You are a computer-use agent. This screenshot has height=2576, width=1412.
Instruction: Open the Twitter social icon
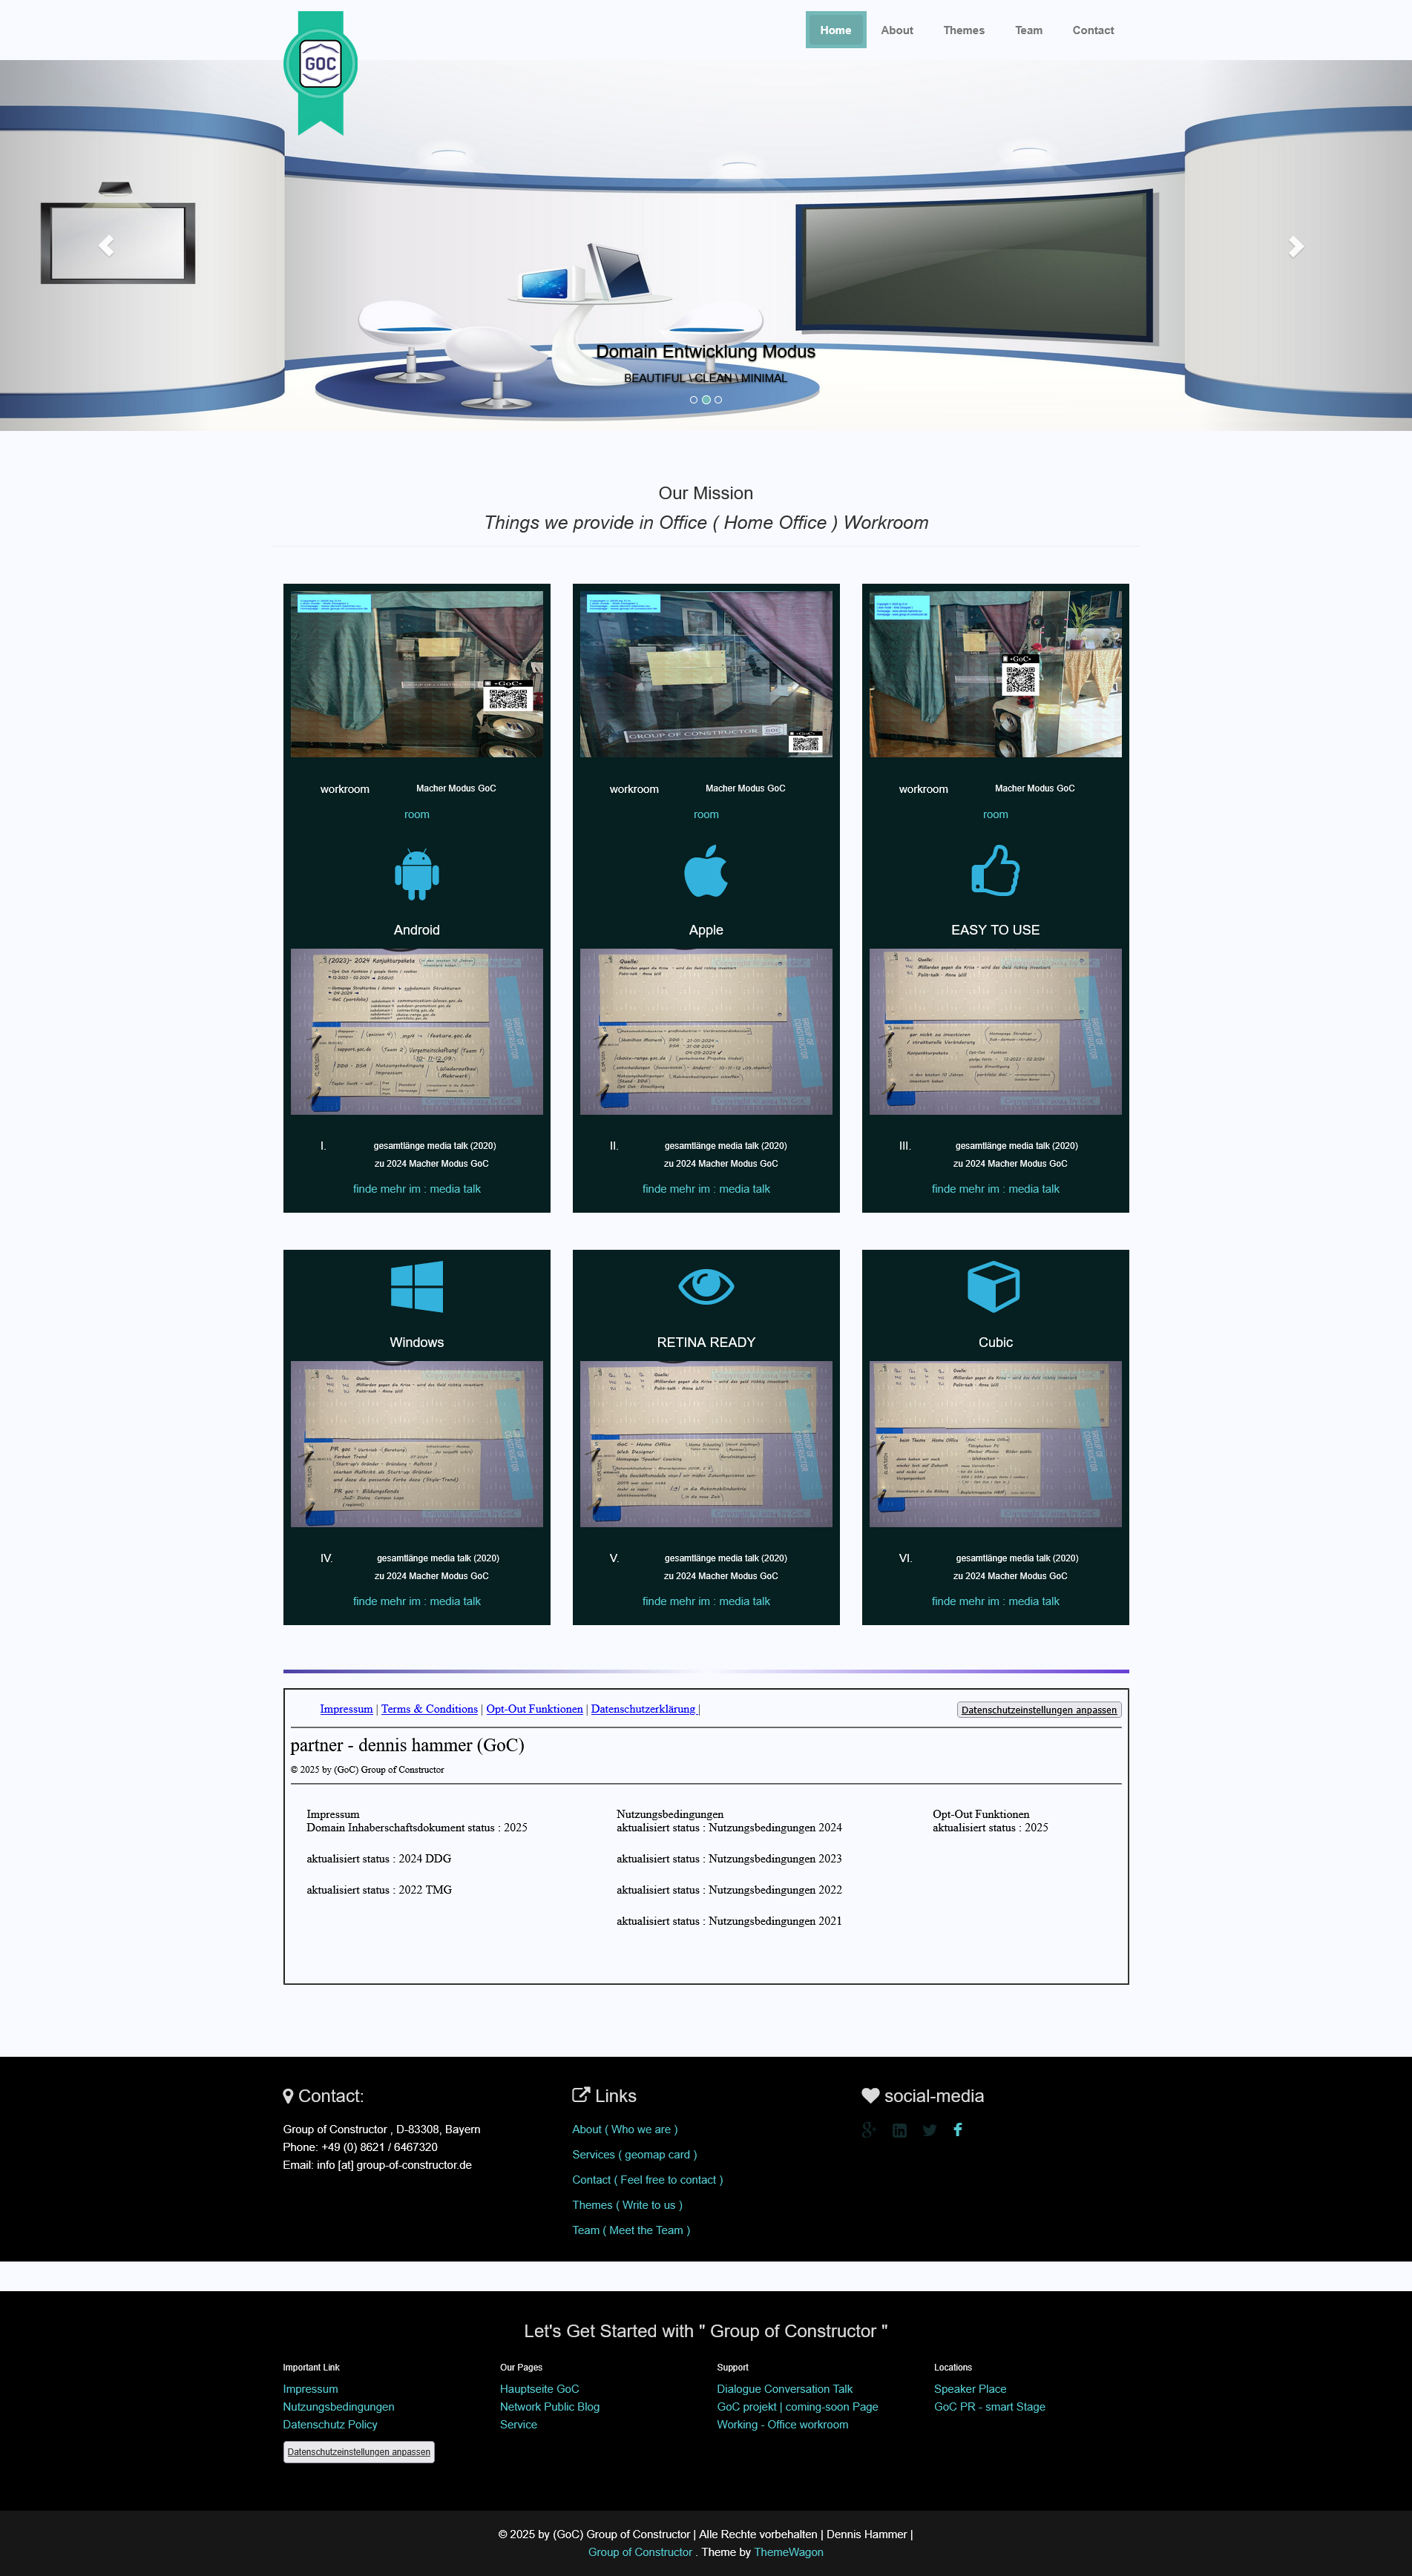[930, 2130]
